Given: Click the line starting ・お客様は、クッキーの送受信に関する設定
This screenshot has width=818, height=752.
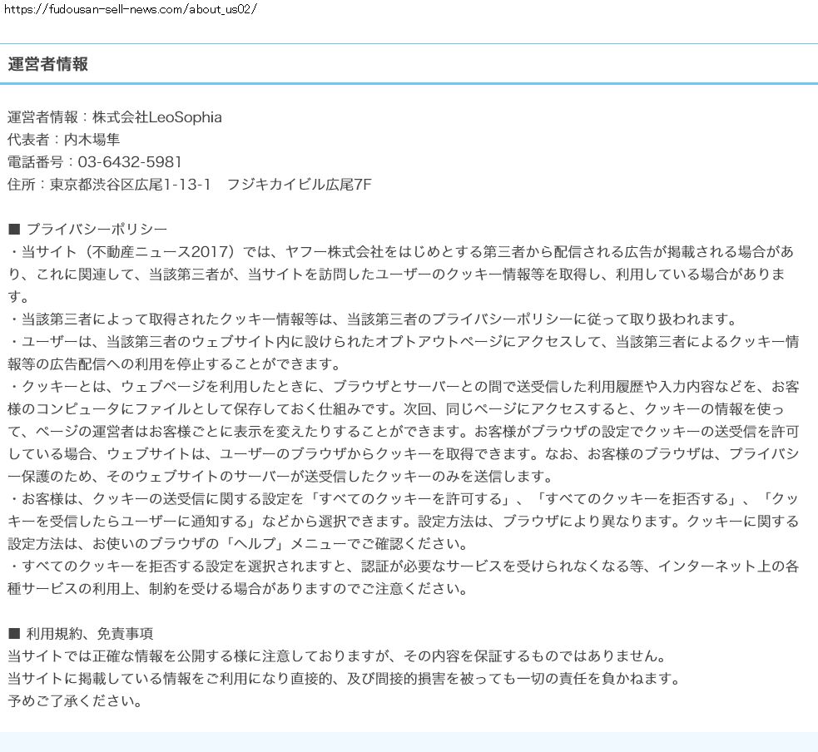Looking at the screenshot, I should pos(404,499).
